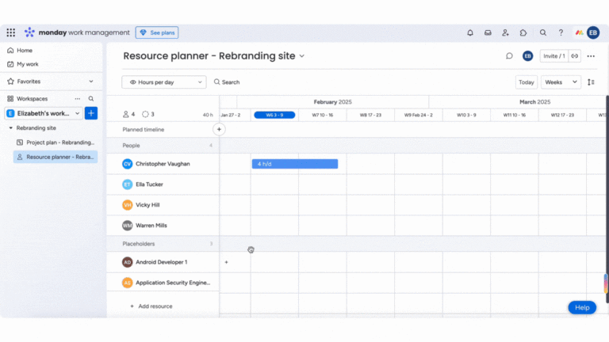This screenshot has height=342, width=609.
Task: Open the notifications bell
Action: point(470,33)
